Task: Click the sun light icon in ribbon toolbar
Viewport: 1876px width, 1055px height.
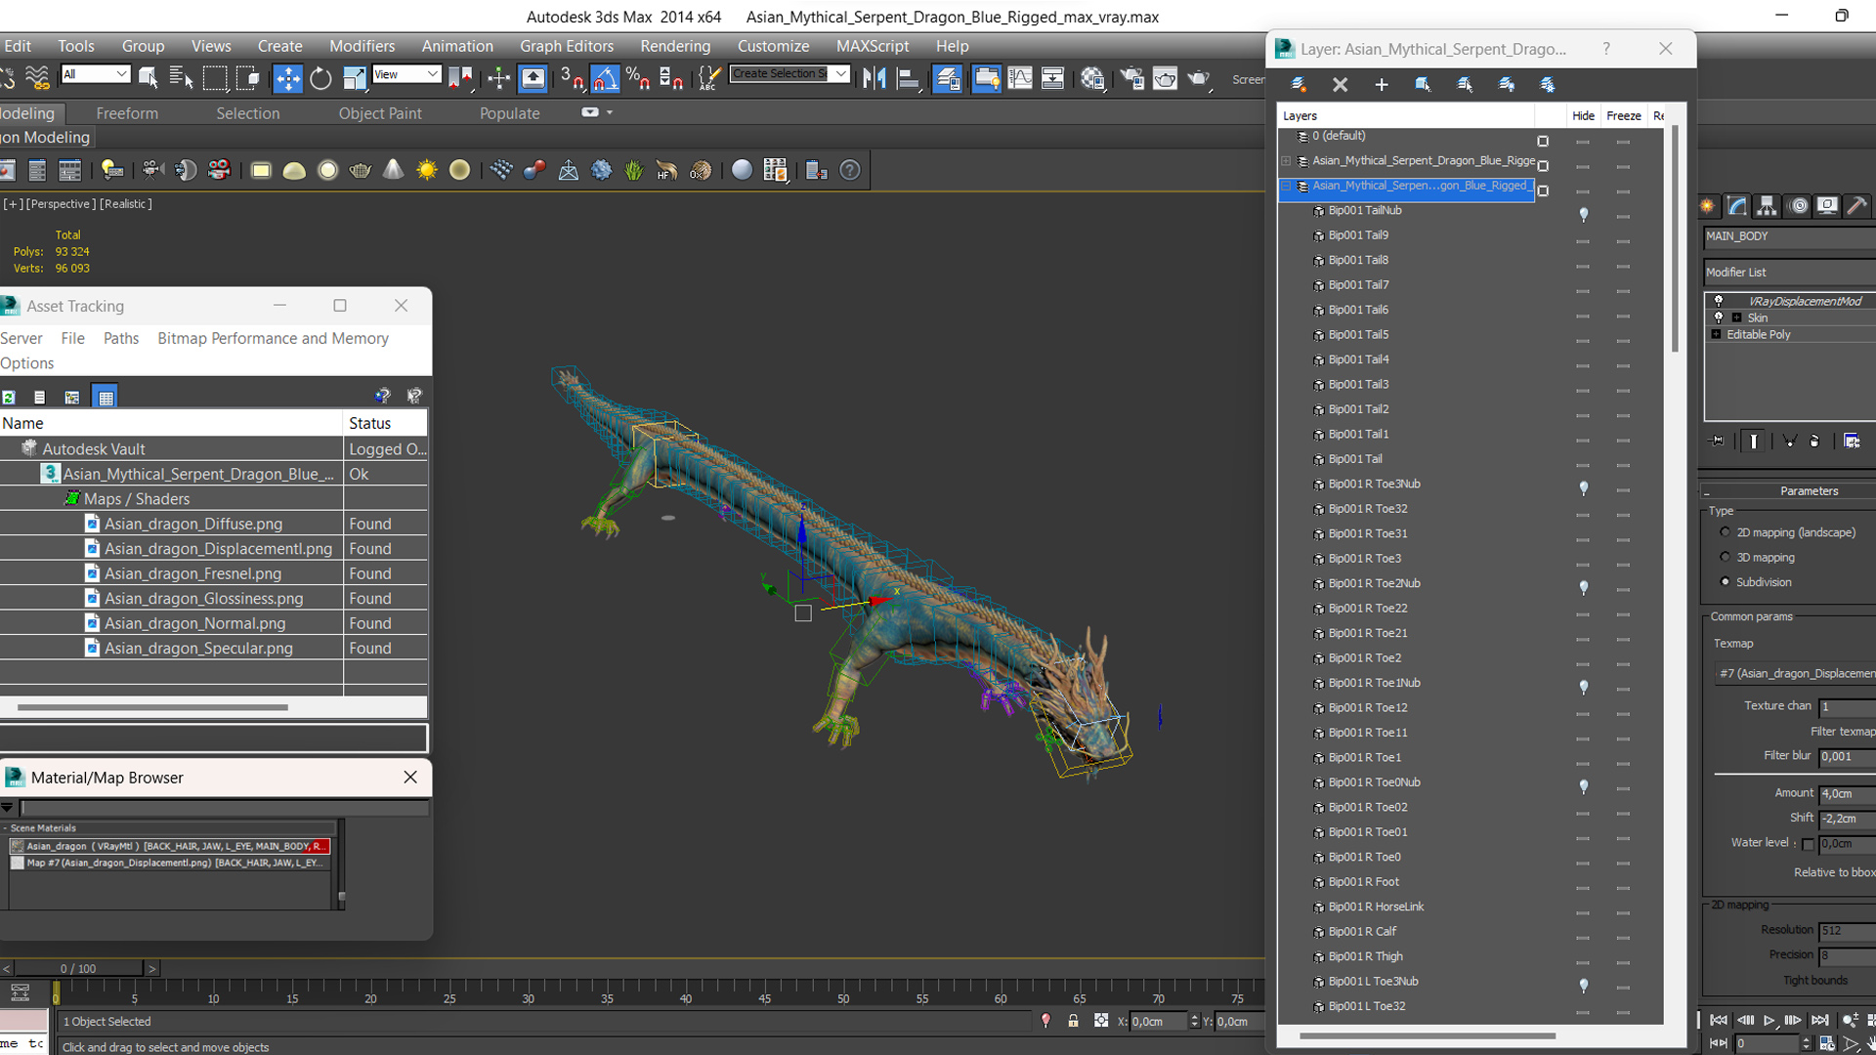Action: (x=426, y=170)
